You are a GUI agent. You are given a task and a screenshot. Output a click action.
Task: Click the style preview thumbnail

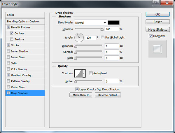(x=157, y=49)
